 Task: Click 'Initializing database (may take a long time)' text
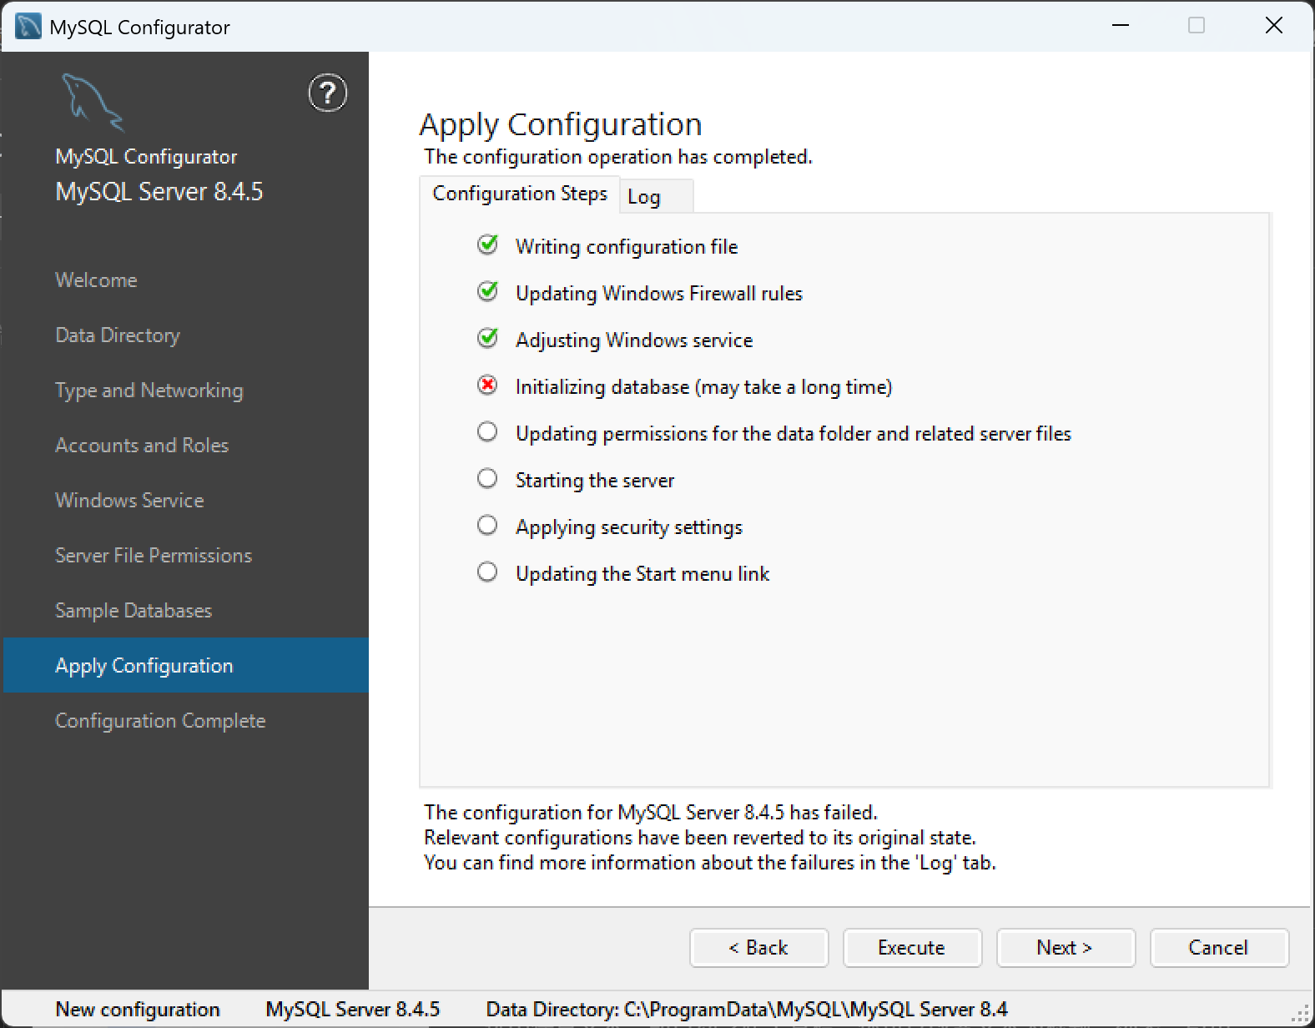[x=704, y=387]
